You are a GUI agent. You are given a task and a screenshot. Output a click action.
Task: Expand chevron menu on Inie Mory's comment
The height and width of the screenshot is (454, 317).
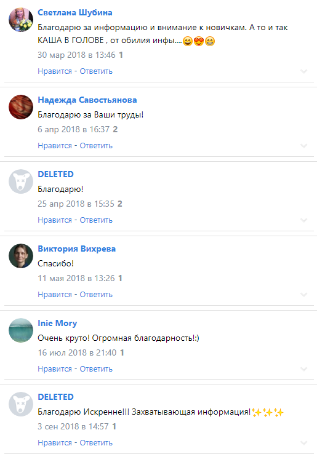pos(303,369)
